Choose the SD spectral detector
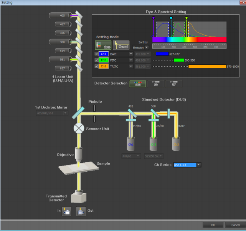 (x=156, y=84)
